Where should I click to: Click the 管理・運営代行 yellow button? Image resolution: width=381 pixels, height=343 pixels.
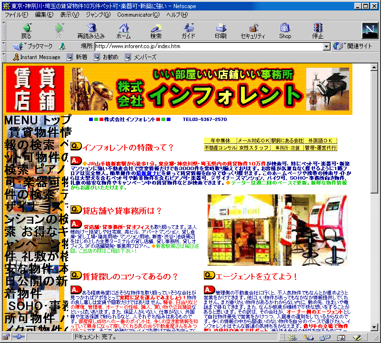(321, 148)
